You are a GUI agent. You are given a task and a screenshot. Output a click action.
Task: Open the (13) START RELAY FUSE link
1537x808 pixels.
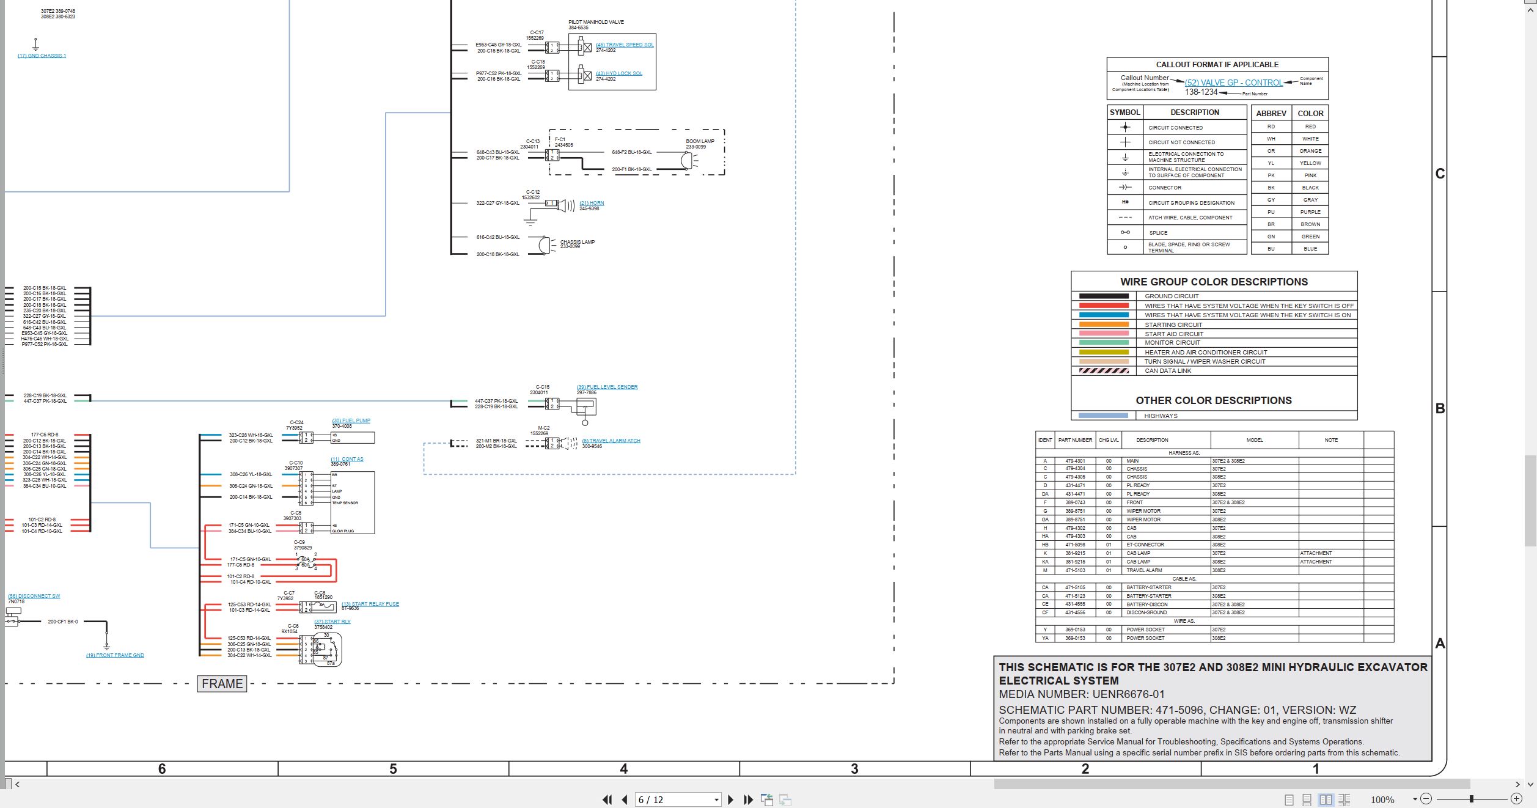(x=370, y=604)
